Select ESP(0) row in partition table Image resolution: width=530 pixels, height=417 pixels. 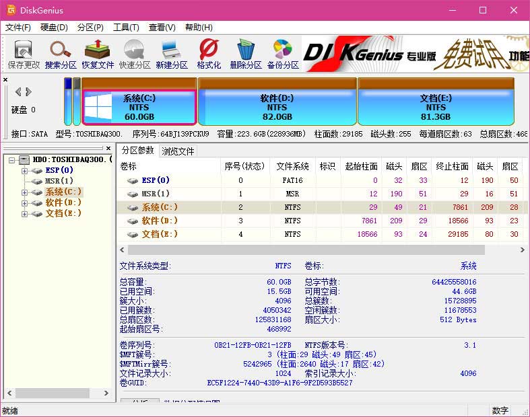(x=321, y=180)
